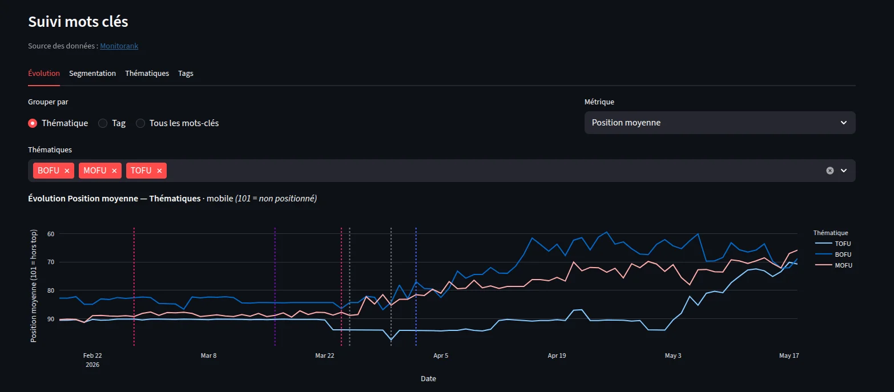Click the Feb 22 axis label

(x=92, y=355)
